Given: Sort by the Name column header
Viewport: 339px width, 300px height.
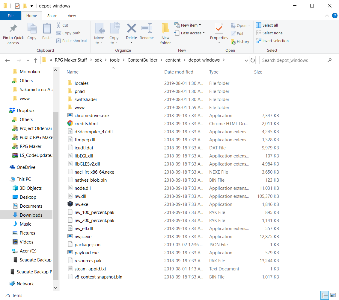Looking at the screenshot, I should point(113,72).
